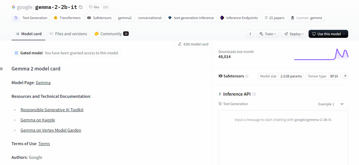
Task: Expand the Train dropdown
Action: (x=268, y=34)
